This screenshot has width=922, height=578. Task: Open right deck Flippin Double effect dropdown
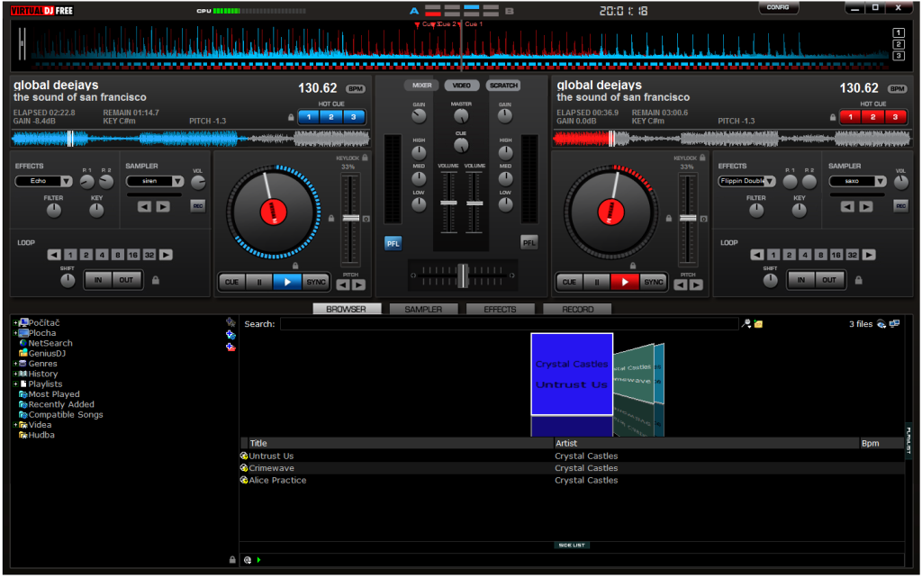click(x=770, y=181)
